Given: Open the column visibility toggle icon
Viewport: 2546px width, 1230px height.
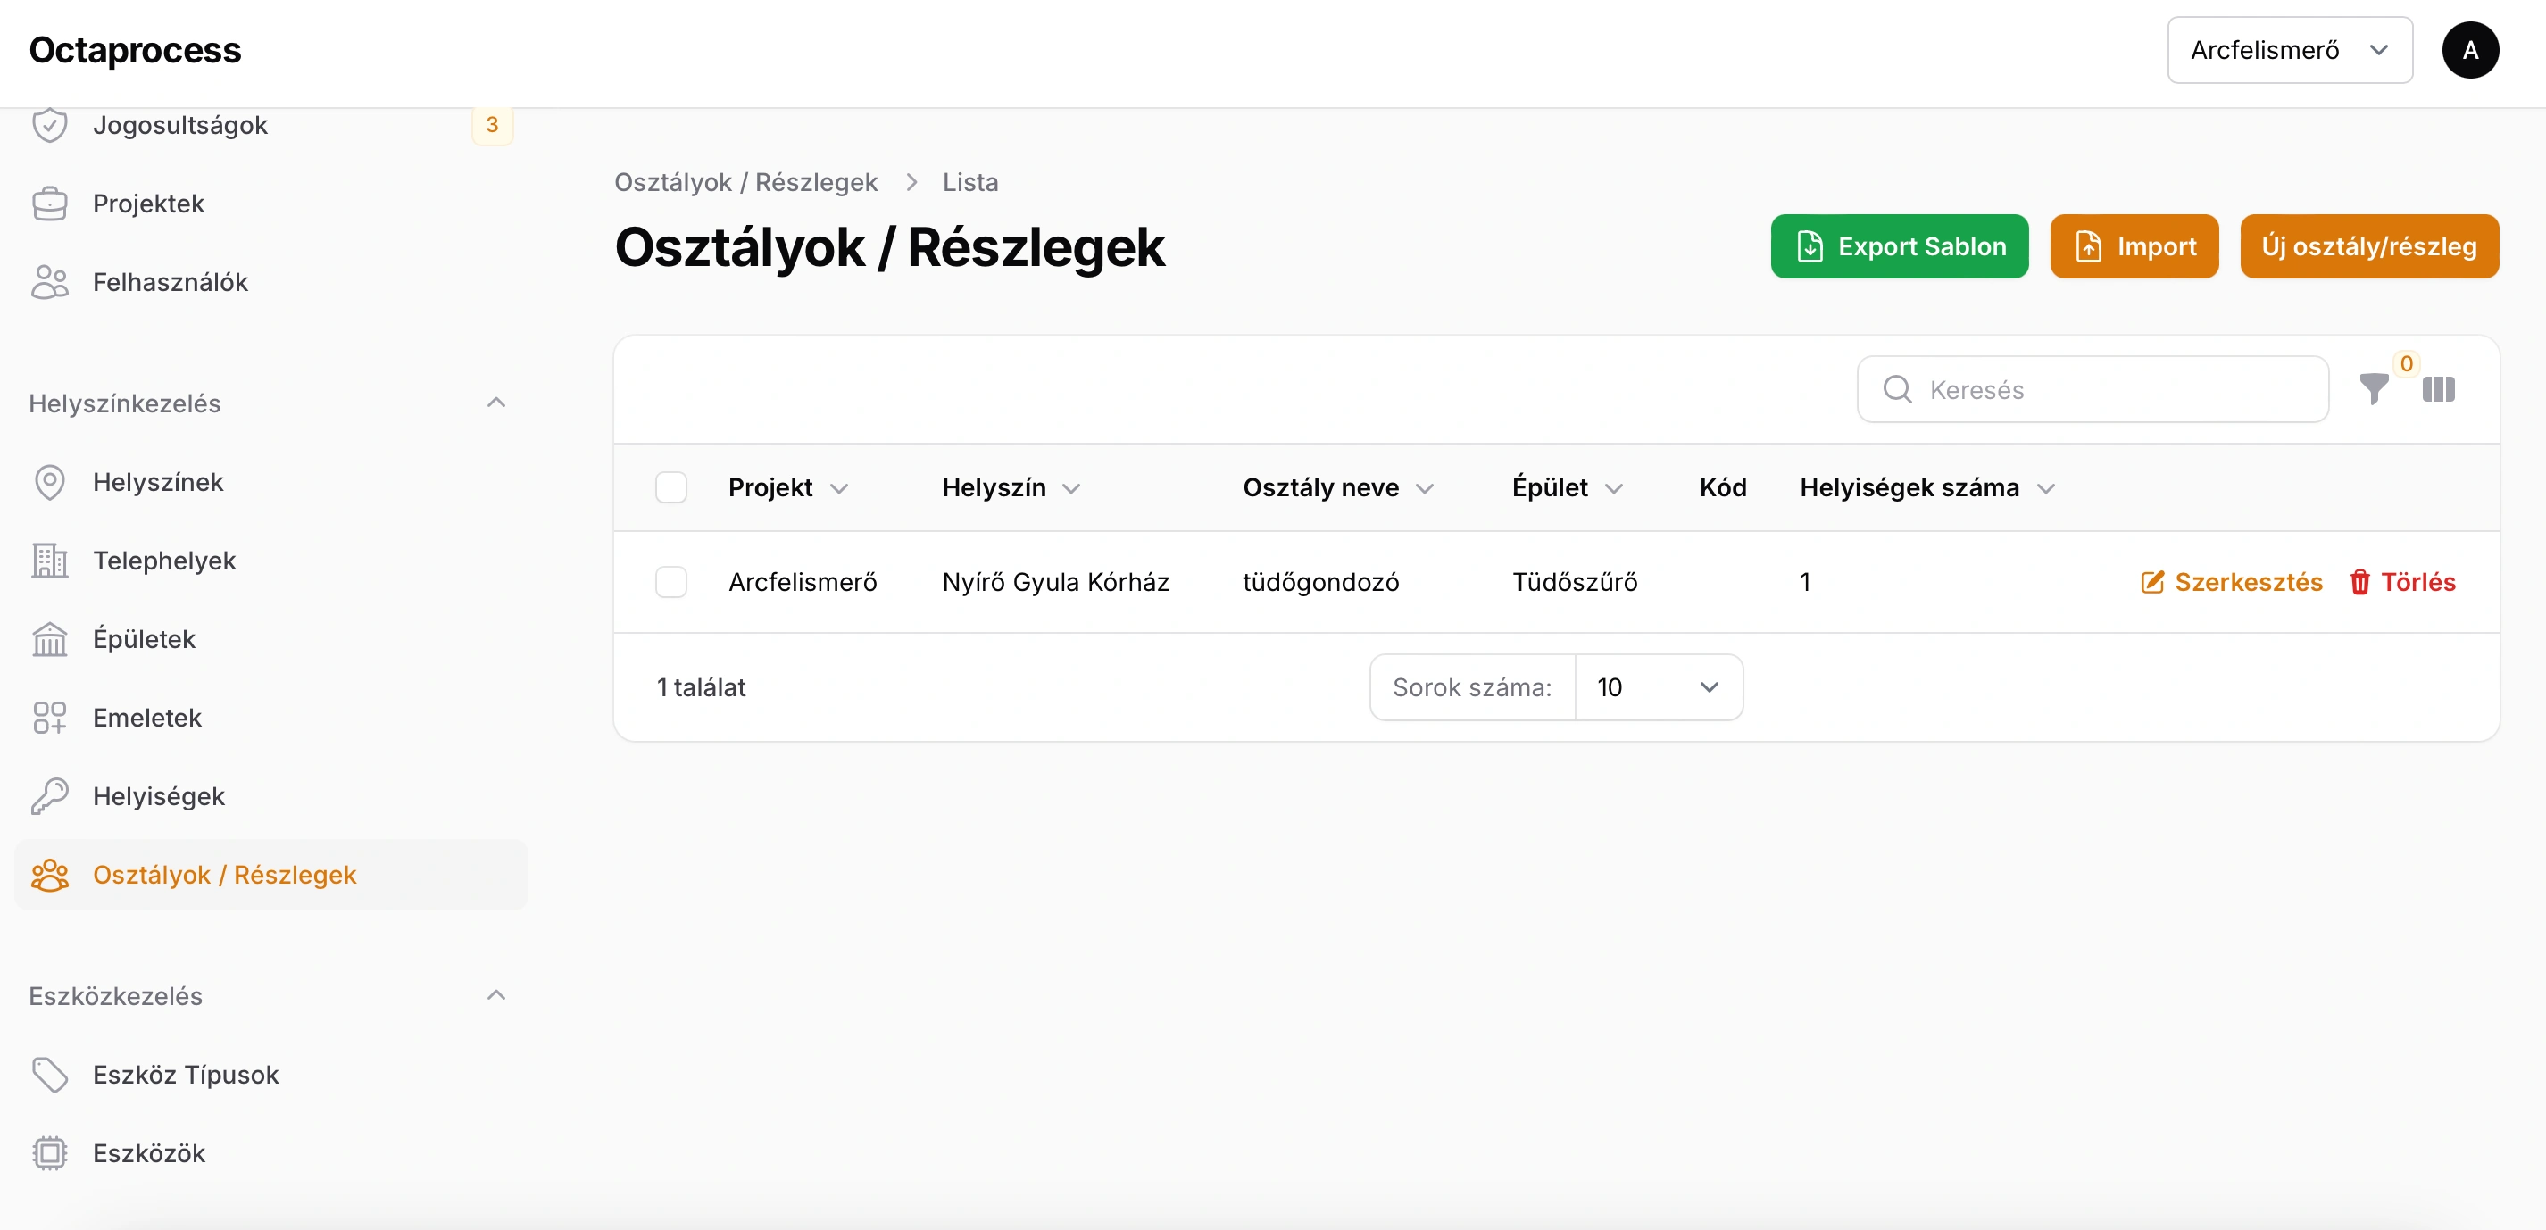Looking at the screenshot, I should tap(2438, 389).
